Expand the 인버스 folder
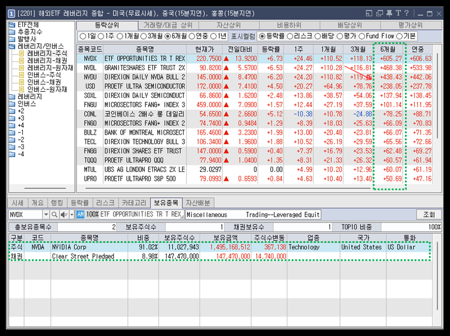450x336 pixels. (x=22, y=104)
